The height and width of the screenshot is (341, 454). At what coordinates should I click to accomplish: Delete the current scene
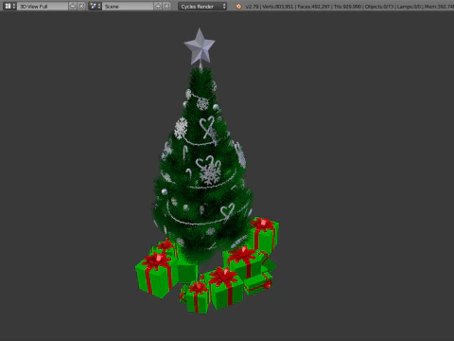tap(166, 6)
